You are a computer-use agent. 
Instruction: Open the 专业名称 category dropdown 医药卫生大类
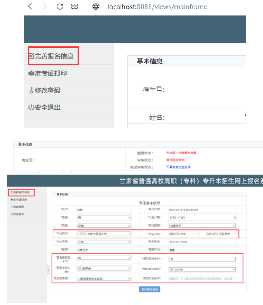click(184, 234)
